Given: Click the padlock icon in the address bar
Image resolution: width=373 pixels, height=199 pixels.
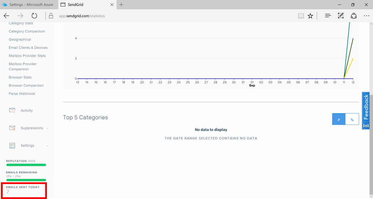Looking at the screenshot, I should pyautogui.click(x=51, y=16).
